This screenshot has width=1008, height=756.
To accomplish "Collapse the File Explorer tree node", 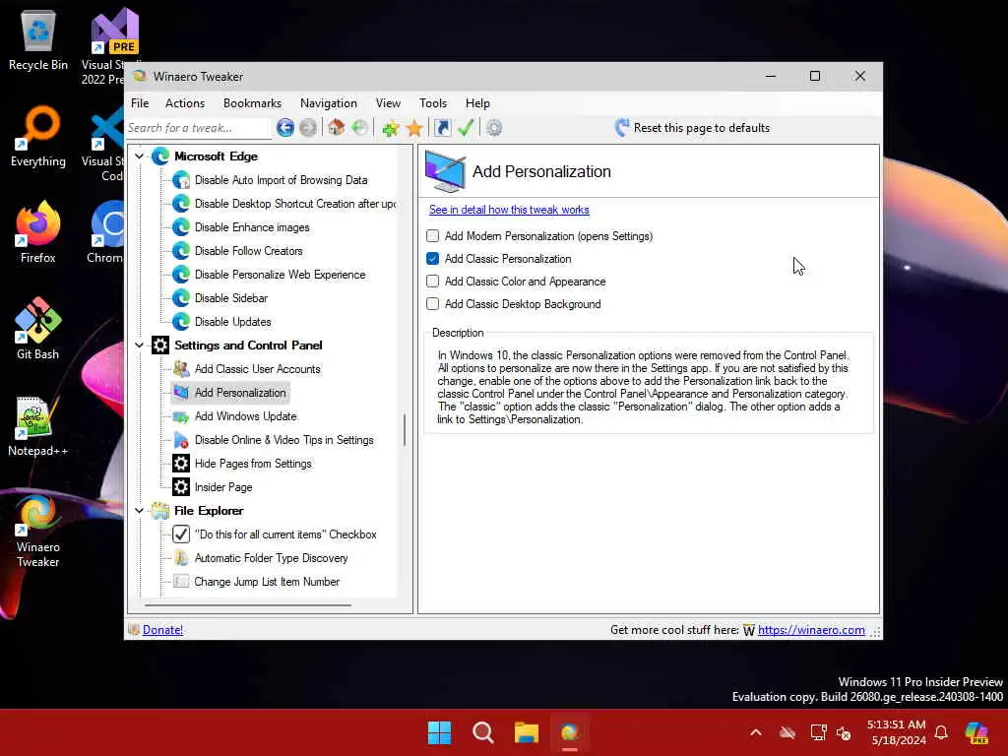I will tap(139, 511).
